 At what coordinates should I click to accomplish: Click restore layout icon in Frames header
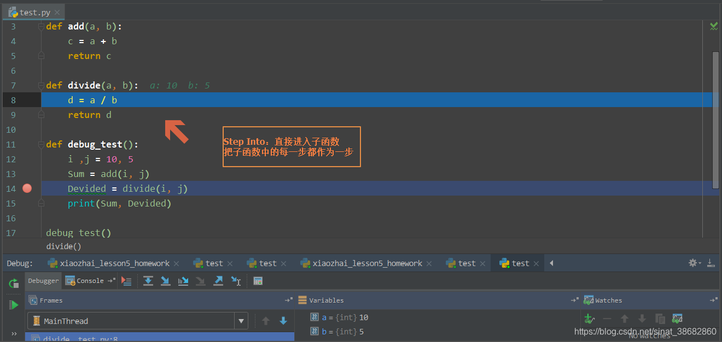(289, 300)
